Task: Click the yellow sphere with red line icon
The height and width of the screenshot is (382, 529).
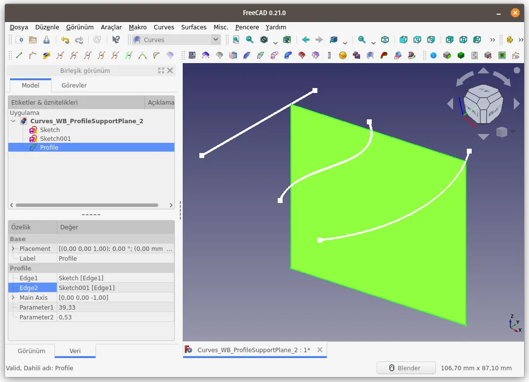Action: click(343, 55)
